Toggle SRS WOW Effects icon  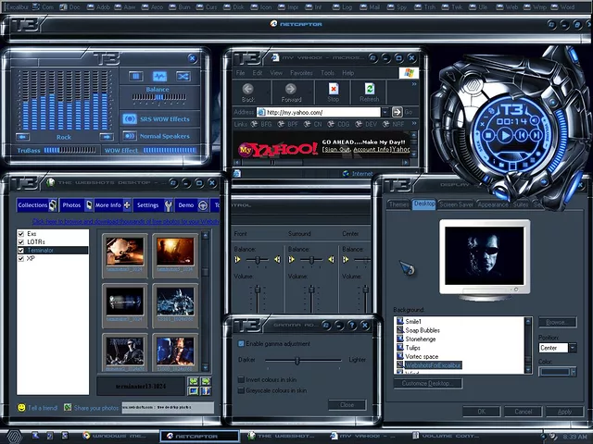point(131,118)
